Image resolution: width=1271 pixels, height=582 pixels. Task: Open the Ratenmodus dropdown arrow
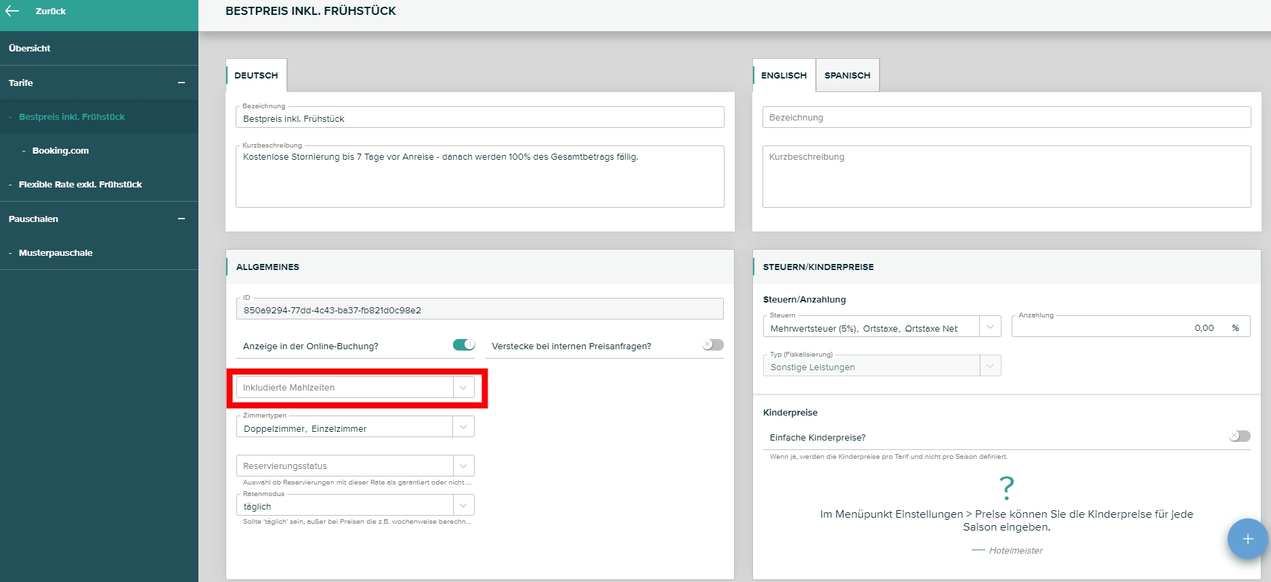463,506
